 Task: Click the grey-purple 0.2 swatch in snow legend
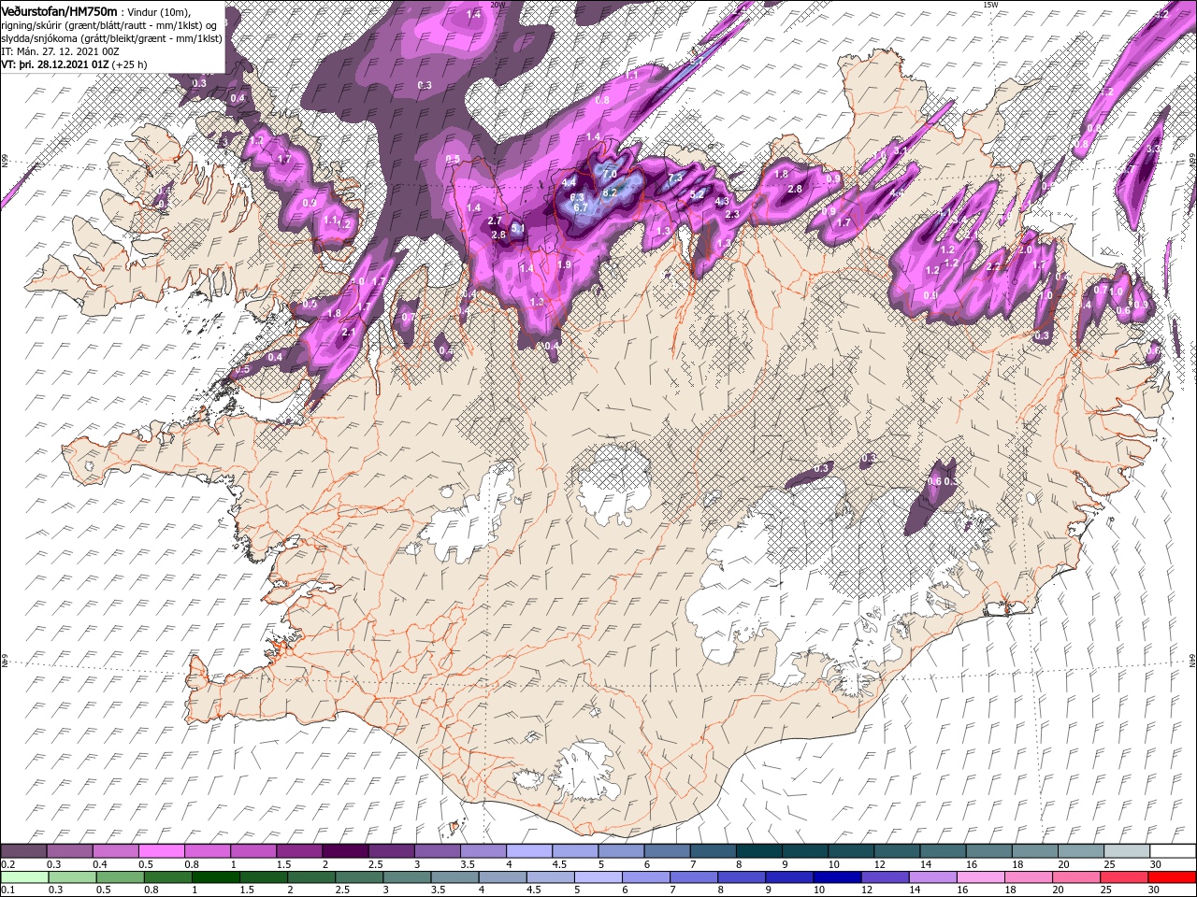tap(23, 851)
